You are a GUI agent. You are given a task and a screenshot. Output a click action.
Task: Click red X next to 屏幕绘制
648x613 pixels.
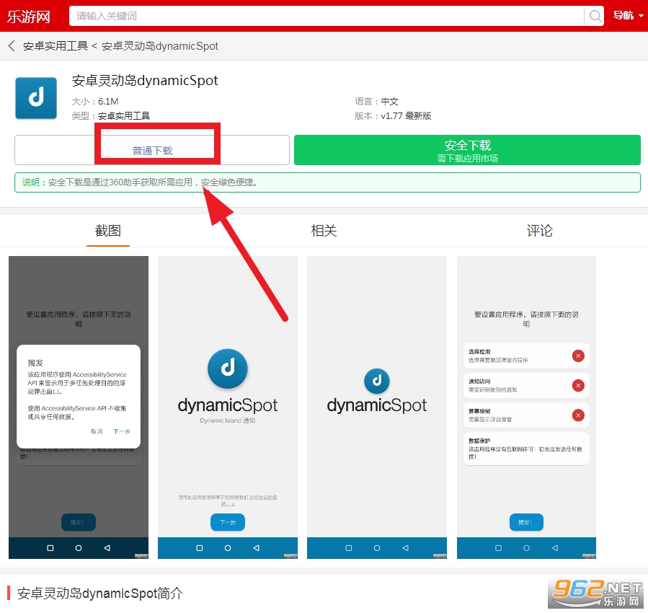pyautogui.click(x=578, y=415)
